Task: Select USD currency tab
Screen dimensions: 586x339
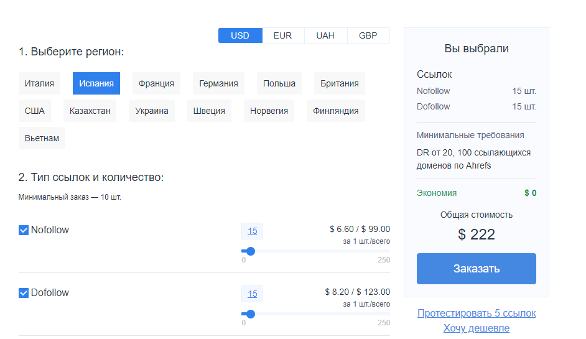Action: (x=240, y=35)
